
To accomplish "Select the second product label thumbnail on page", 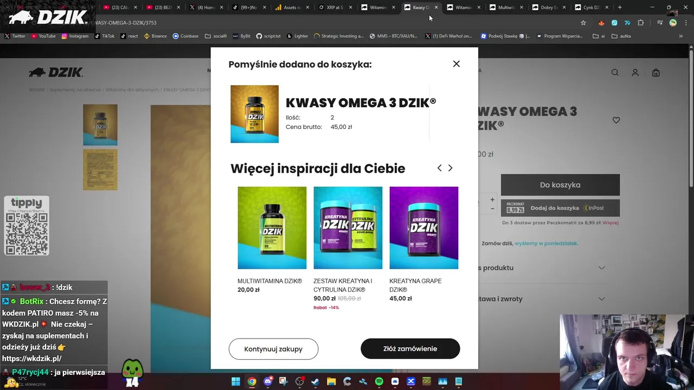I will pos(100,170).
